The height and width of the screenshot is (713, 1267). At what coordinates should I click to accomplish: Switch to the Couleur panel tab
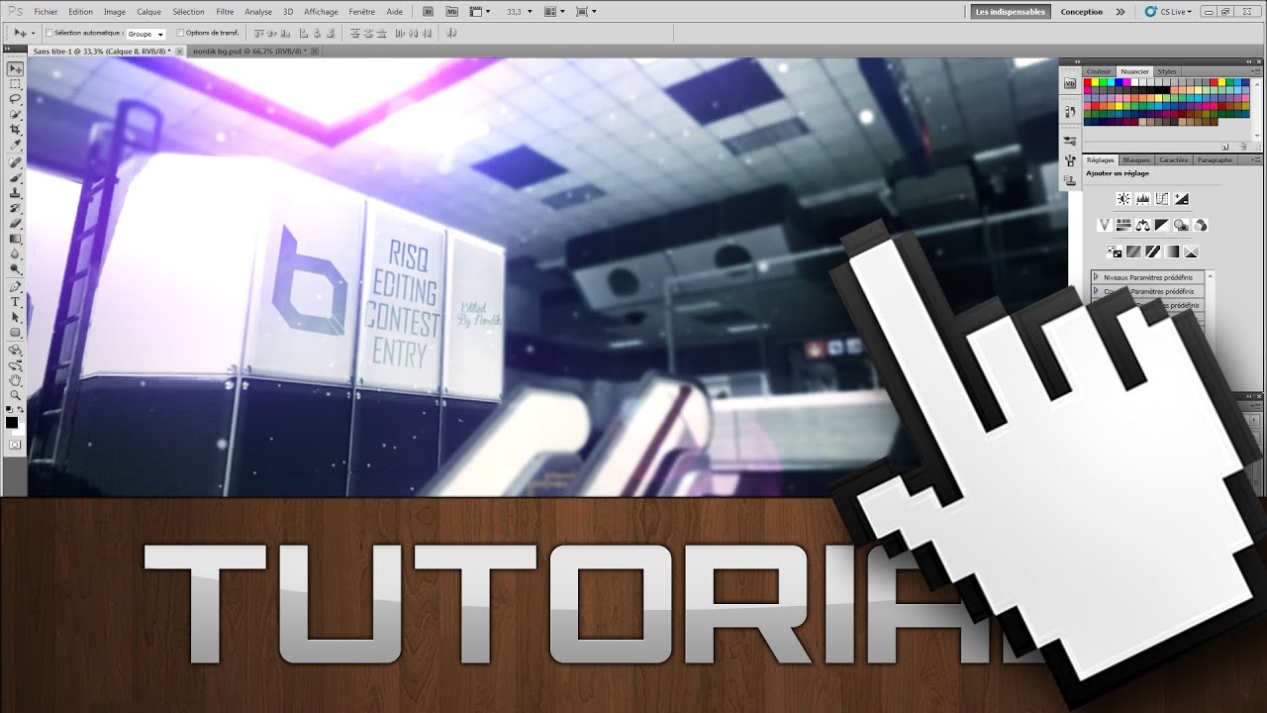(x=1099, y=71)
